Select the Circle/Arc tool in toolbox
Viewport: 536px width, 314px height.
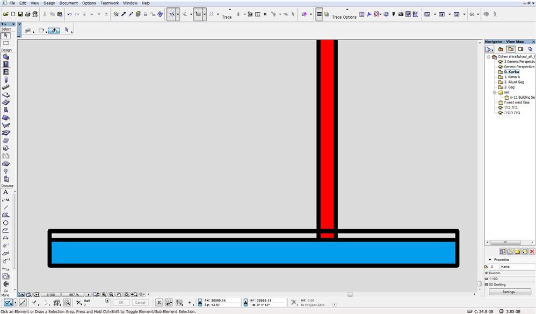pos(6,223)
